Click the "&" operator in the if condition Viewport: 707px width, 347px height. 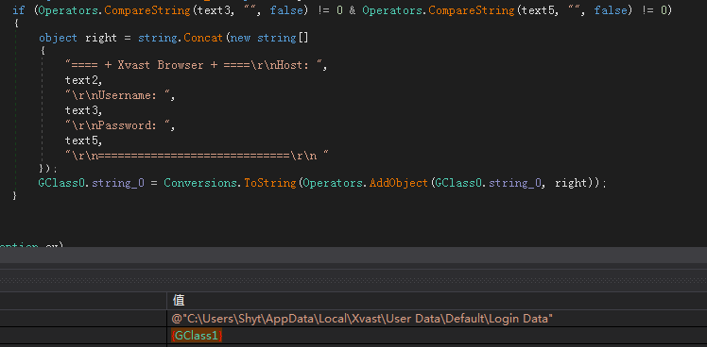click(x=353, y=10)
